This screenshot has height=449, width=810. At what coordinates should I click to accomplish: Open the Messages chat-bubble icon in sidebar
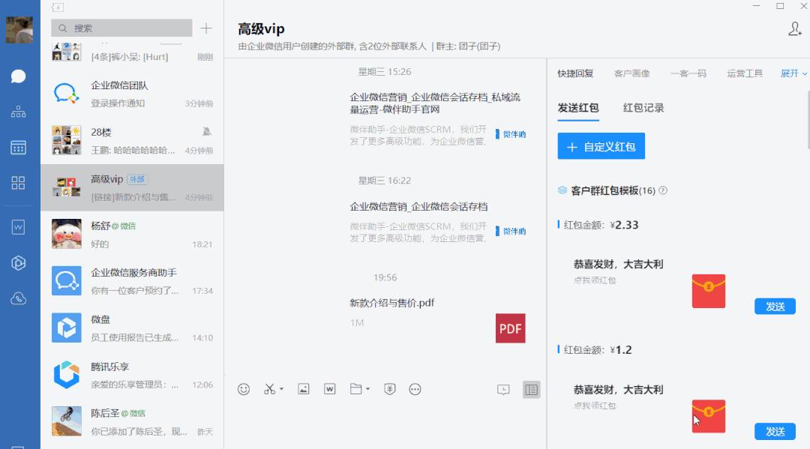tap(18, 76)
